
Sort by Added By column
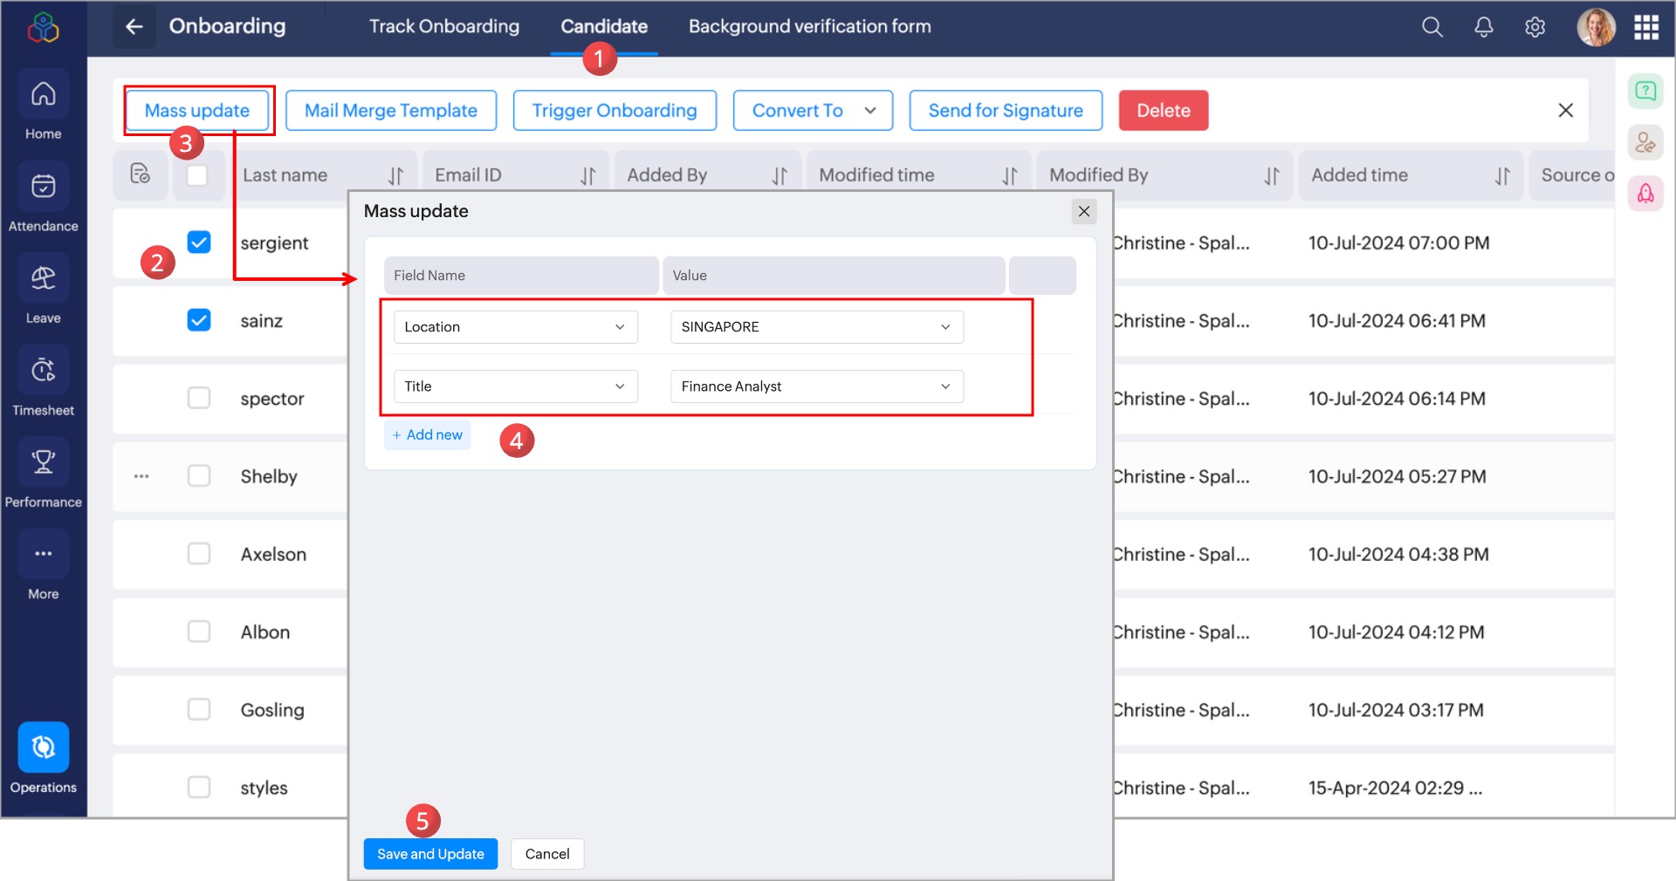[x=780, y=175]
